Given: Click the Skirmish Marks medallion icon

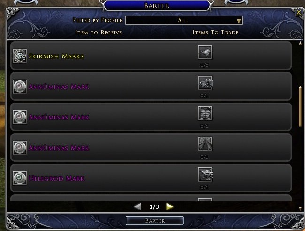Looking at the screenshot, I should pyautogui.click(x=20, y=56).
